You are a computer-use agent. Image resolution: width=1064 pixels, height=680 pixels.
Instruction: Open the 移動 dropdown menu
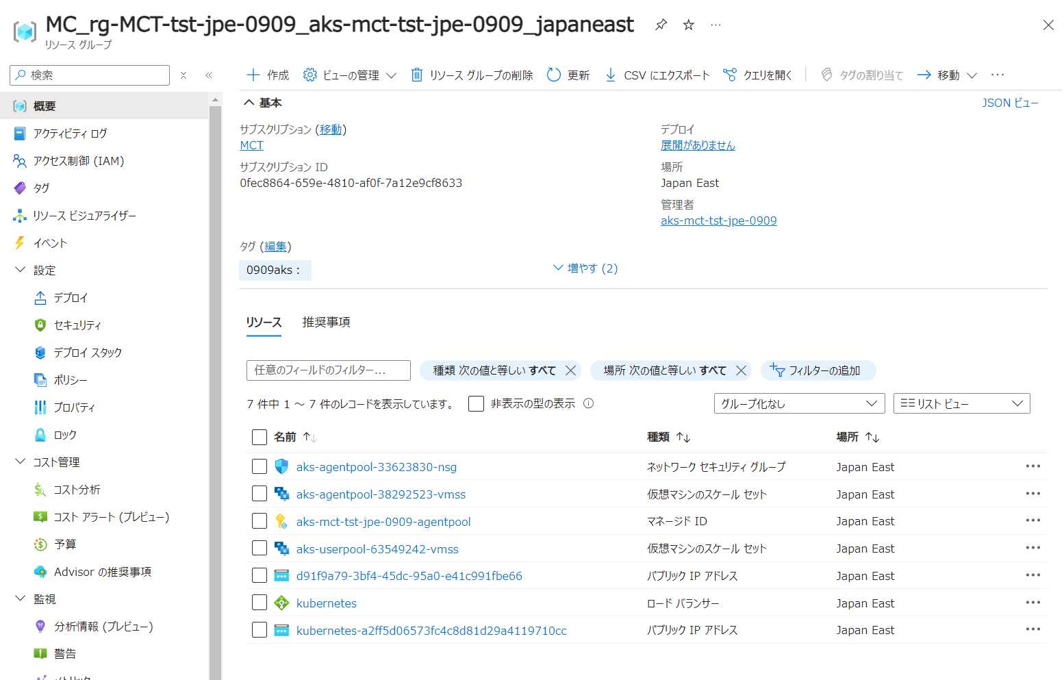(947, 75)
